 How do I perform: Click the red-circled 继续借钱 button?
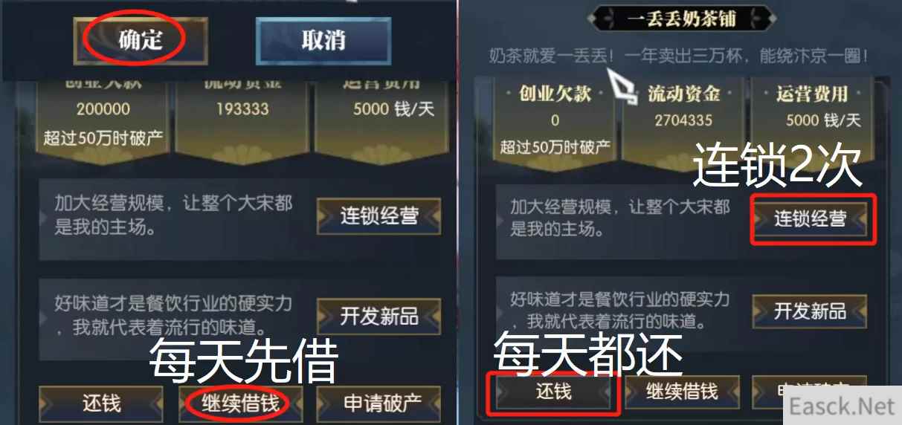tap(241, 403)
